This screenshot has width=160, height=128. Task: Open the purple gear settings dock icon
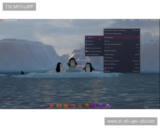click(94, 106)
